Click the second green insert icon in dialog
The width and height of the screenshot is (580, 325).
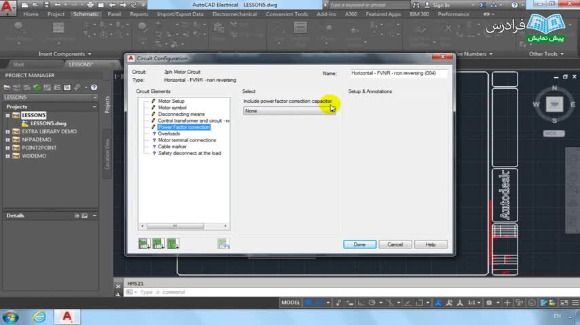(158, 244)
